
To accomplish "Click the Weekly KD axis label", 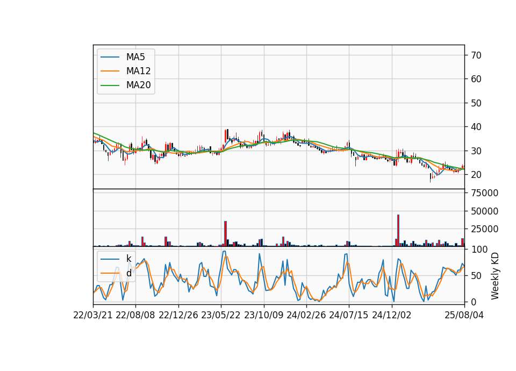I will point(494,276).
